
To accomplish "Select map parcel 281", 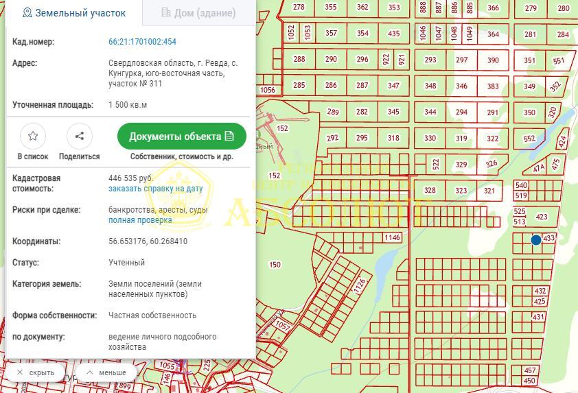I will click(530, 34).
